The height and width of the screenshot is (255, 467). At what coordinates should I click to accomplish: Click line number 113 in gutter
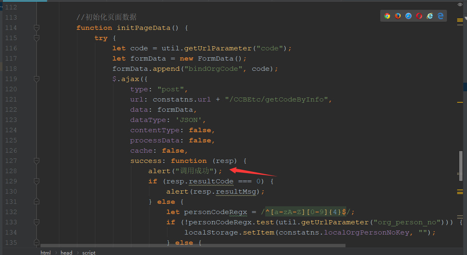pos(11,18)
